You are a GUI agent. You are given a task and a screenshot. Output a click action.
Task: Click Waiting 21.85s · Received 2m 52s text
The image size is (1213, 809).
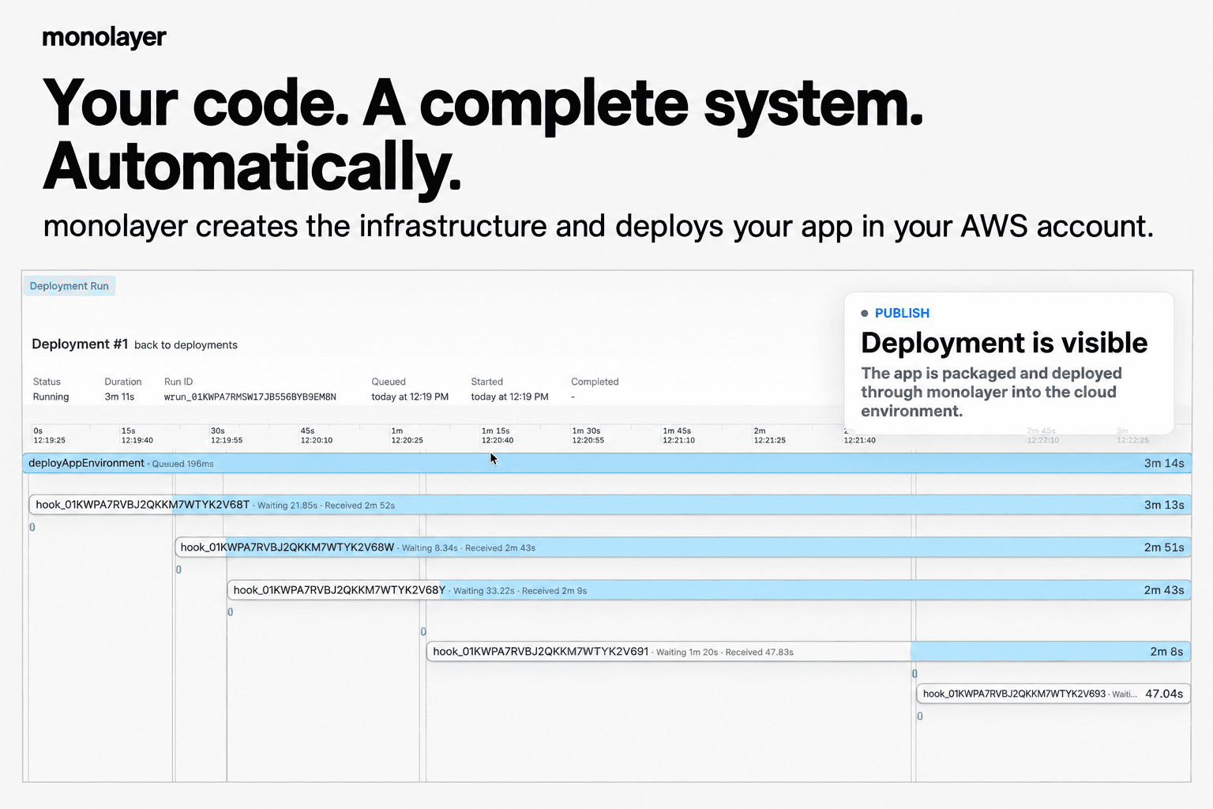[326, 506]
